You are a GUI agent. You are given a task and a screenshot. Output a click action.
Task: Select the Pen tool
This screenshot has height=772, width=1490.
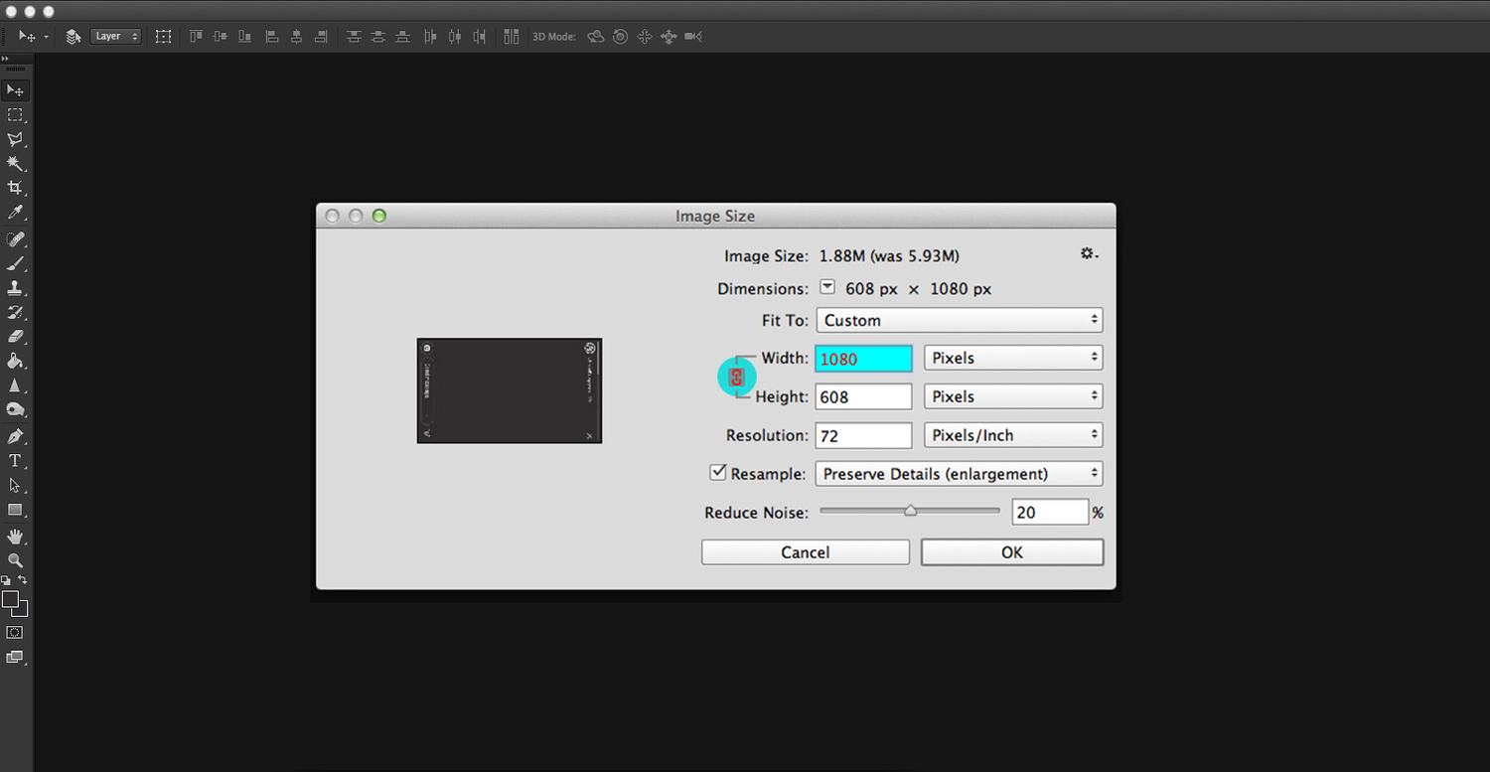tap(15, 436)
